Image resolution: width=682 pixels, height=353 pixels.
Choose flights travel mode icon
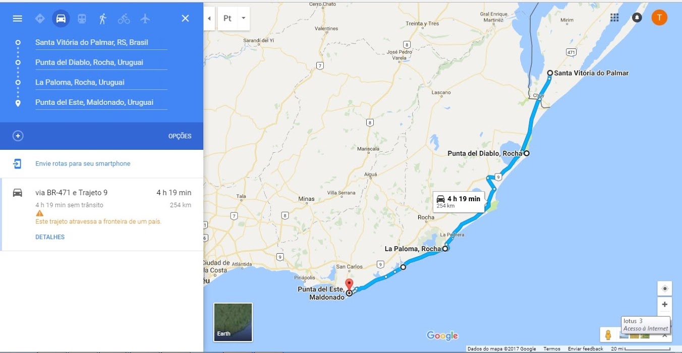145,19
